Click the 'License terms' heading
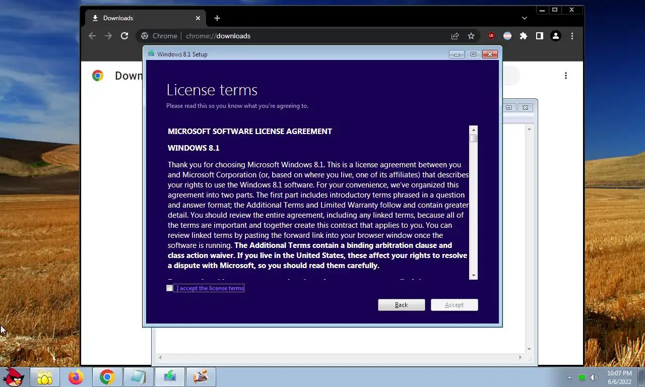The height and width of the screenshot is (387, 645). (212, 90)
